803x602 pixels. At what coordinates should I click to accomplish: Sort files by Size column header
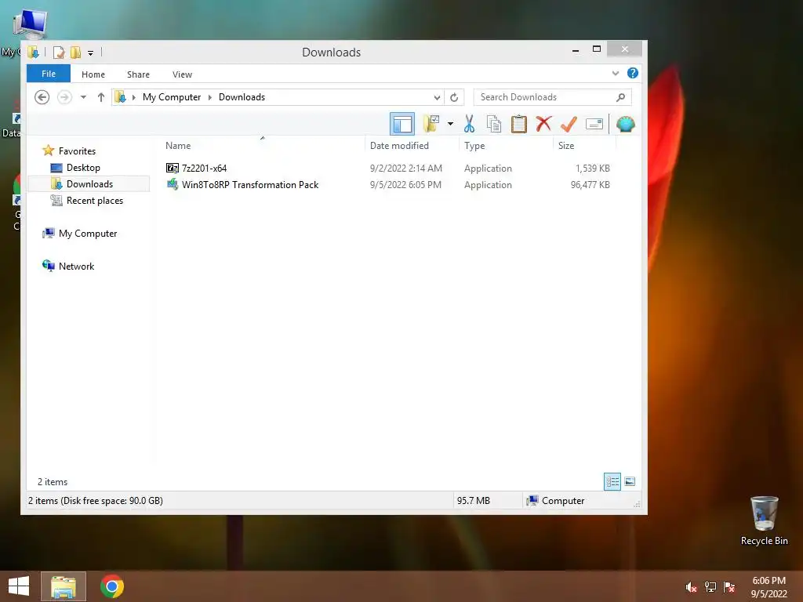[x=566, y=146]
